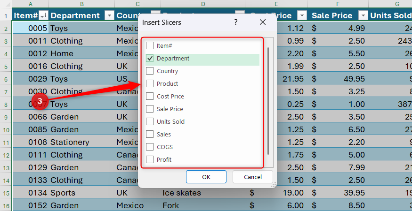Click sale price 6.50 cell
Image resolution: width=412 pixels, height=211 pixels.
338,129
